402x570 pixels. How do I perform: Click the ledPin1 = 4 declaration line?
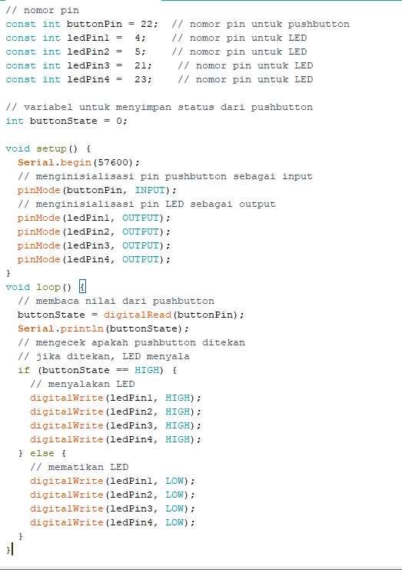pos(75,38)
